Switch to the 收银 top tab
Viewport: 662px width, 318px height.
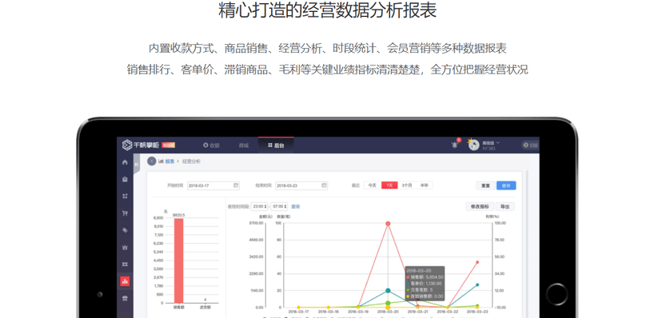point(211,145)
